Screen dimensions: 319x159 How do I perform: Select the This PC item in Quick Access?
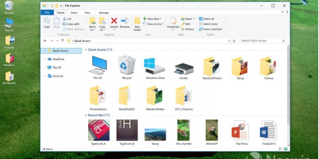(98, 67)
